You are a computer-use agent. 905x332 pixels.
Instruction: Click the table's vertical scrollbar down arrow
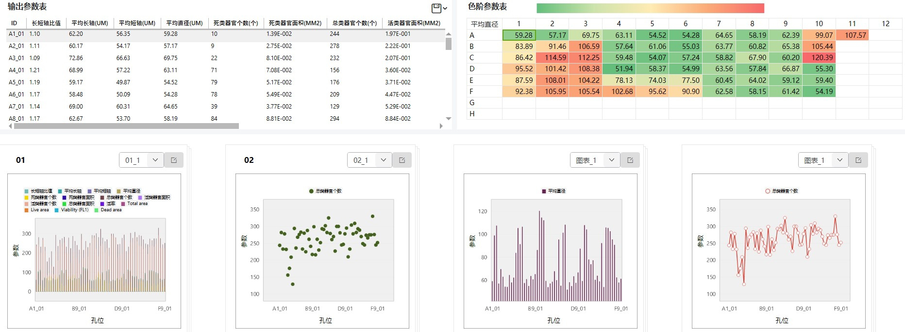pyautogui.click(x=449, y=118)
